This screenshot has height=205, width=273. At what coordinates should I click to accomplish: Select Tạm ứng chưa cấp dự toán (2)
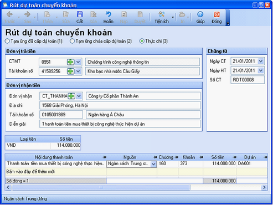[x=72, y=41]
